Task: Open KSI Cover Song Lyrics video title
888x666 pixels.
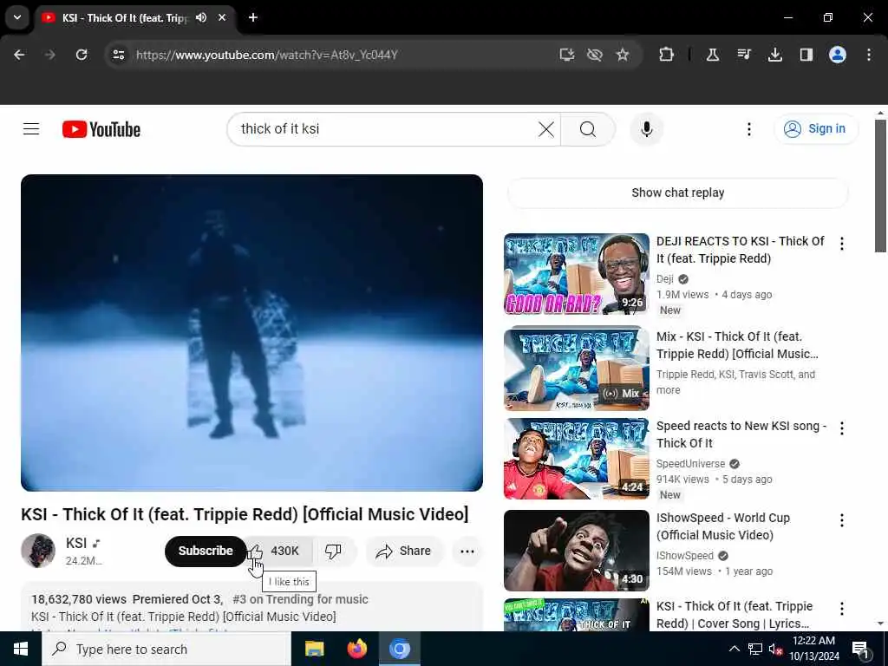Action: (x=734, y=615)
